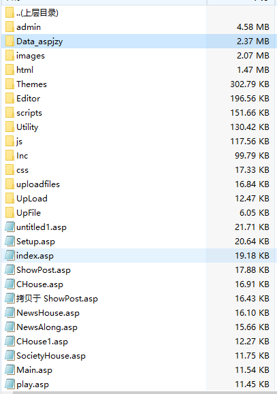Screen dimensions: 277x394
Task: Select the html folder row
Action: (x=137, y=70)
